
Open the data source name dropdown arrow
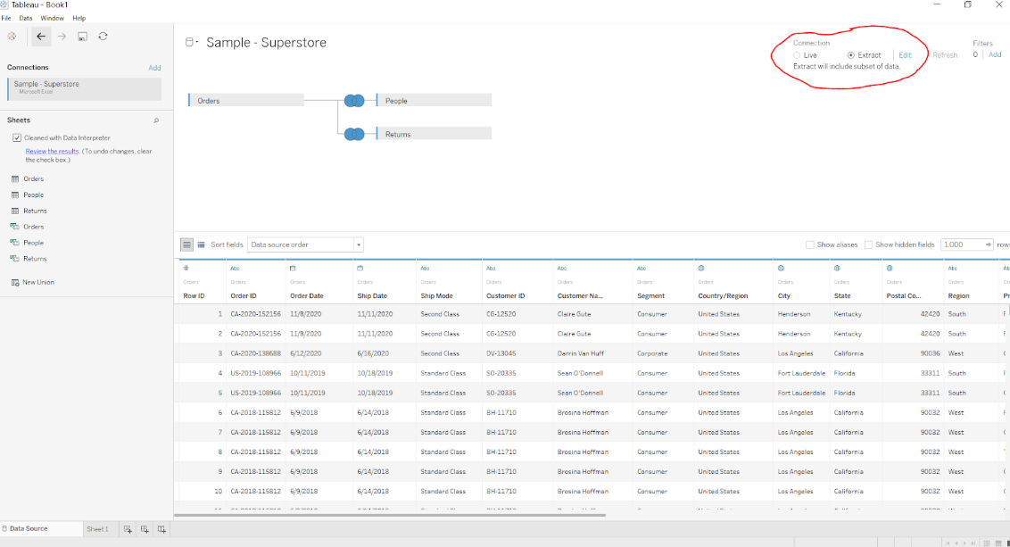pos(196,42)
